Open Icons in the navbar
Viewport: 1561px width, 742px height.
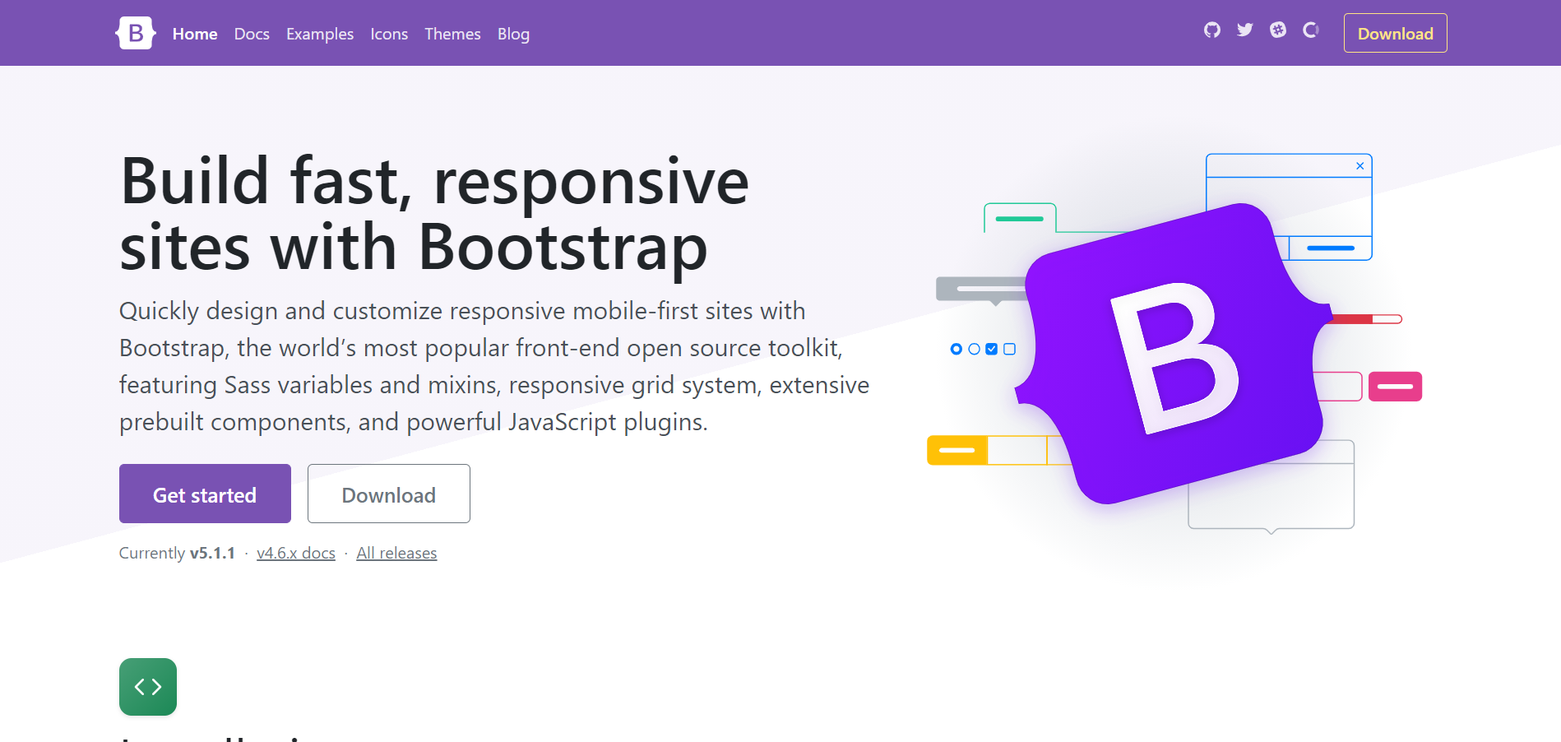(x=389, y=34)
